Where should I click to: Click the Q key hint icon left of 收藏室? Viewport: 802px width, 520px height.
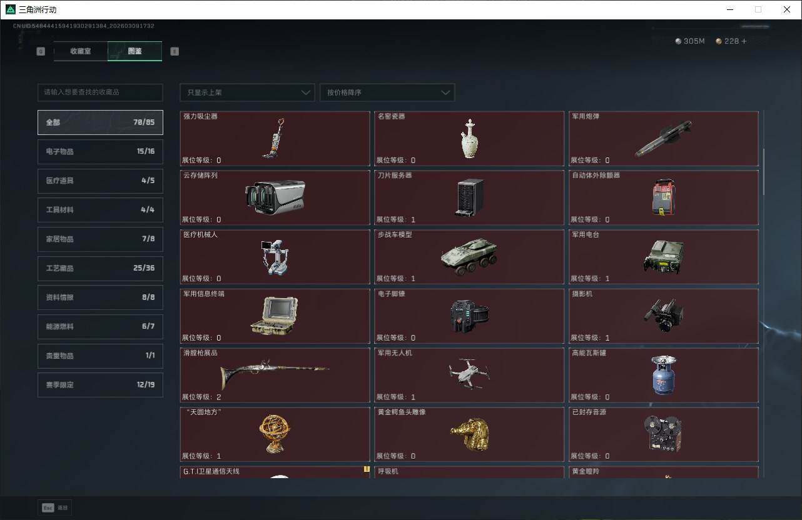click(x=41, y=51)
